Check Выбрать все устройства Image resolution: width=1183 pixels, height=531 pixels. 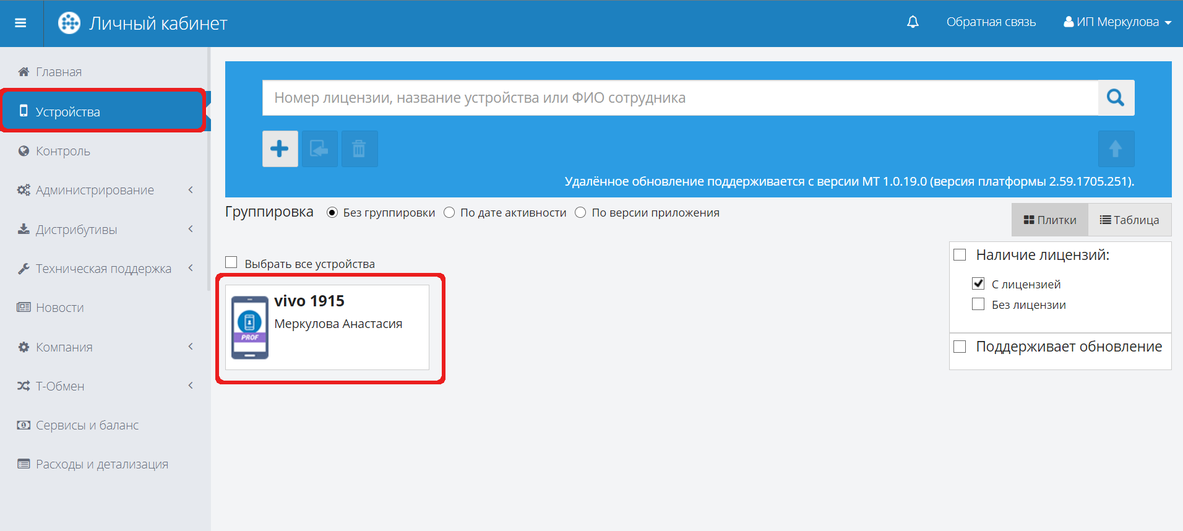click(231, 262)
